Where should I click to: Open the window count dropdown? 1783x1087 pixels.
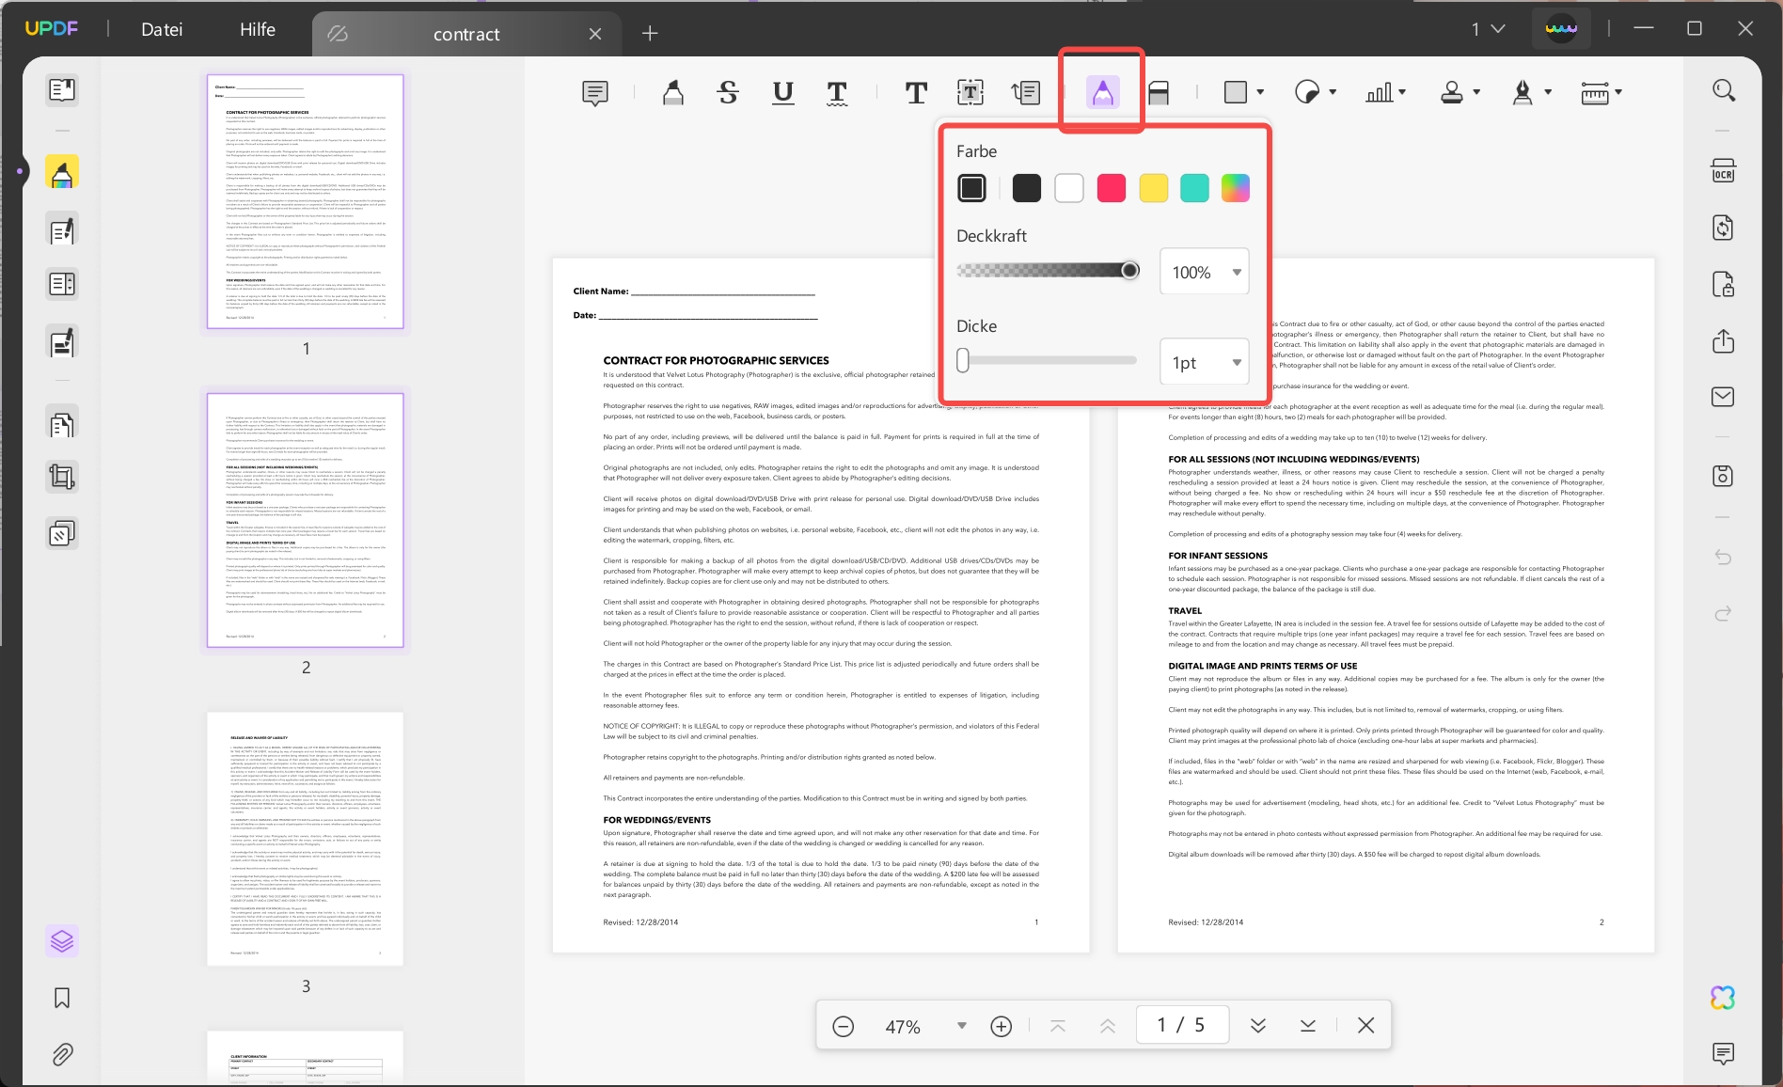[1488, 29]
